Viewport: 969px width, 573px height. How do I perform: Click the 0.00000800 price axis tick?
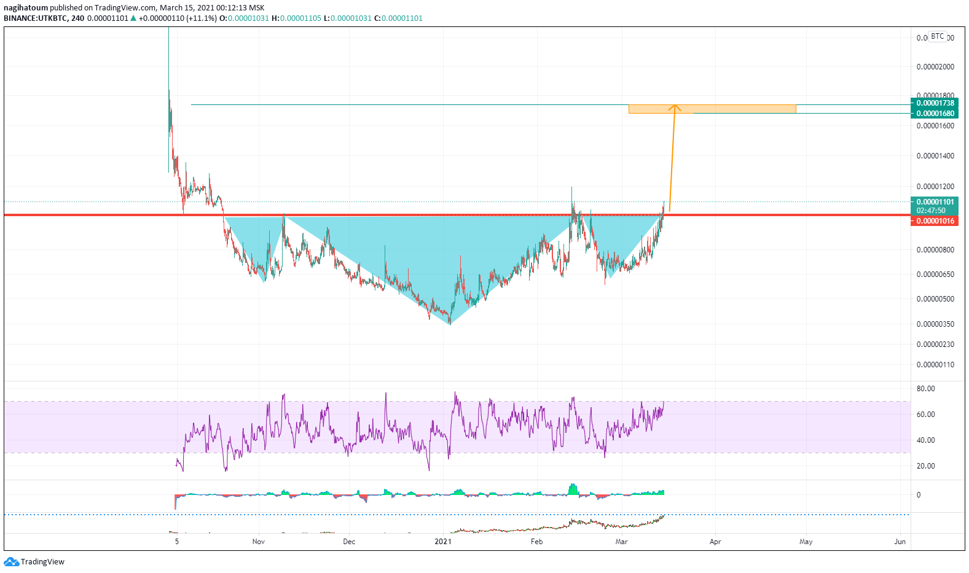(935, 250)
